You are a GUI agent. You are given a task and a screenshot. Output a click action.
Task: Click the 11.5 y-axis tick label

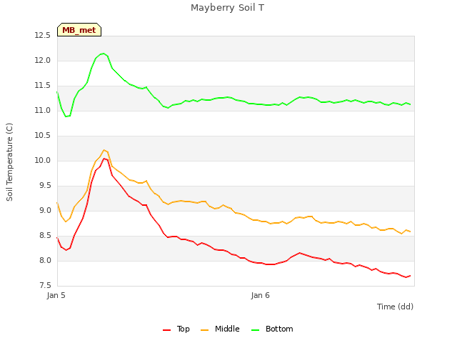[43, 86]
